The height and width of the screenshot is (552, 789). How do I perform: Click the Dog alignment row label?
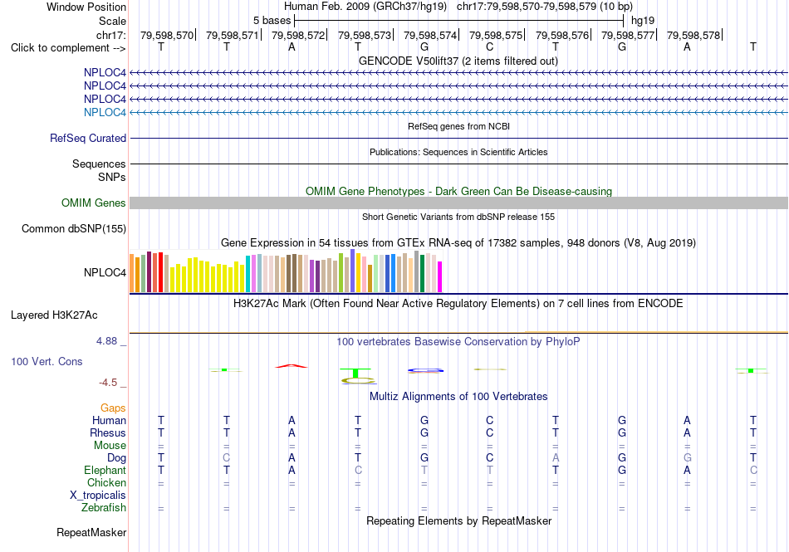(116, 457)
